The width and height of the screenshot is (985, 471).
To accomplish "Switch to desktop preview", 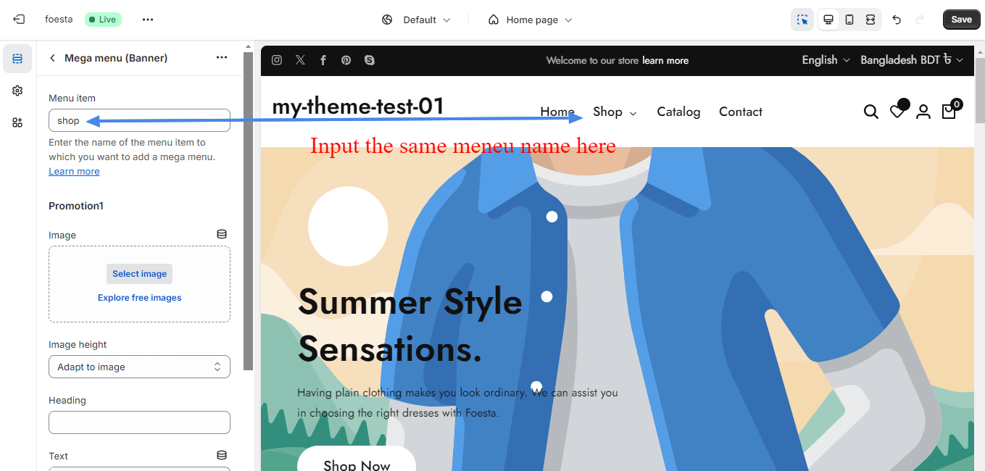I will click(x=828, y=20).
